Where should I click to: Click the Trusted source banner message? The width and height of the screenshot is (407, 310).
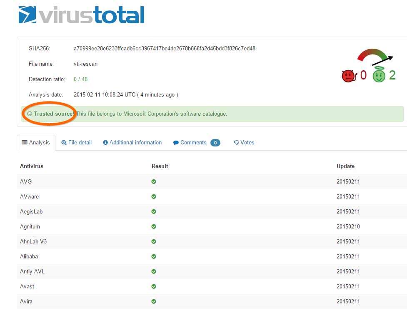point(152,114)
